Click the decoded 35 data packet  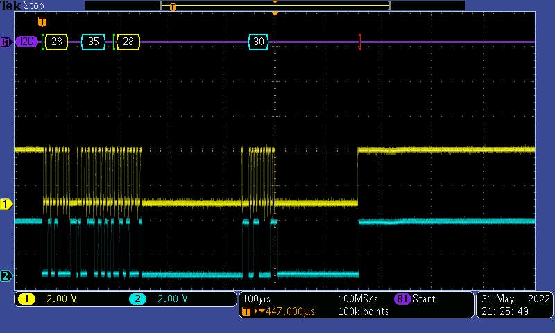click(94, 42)
